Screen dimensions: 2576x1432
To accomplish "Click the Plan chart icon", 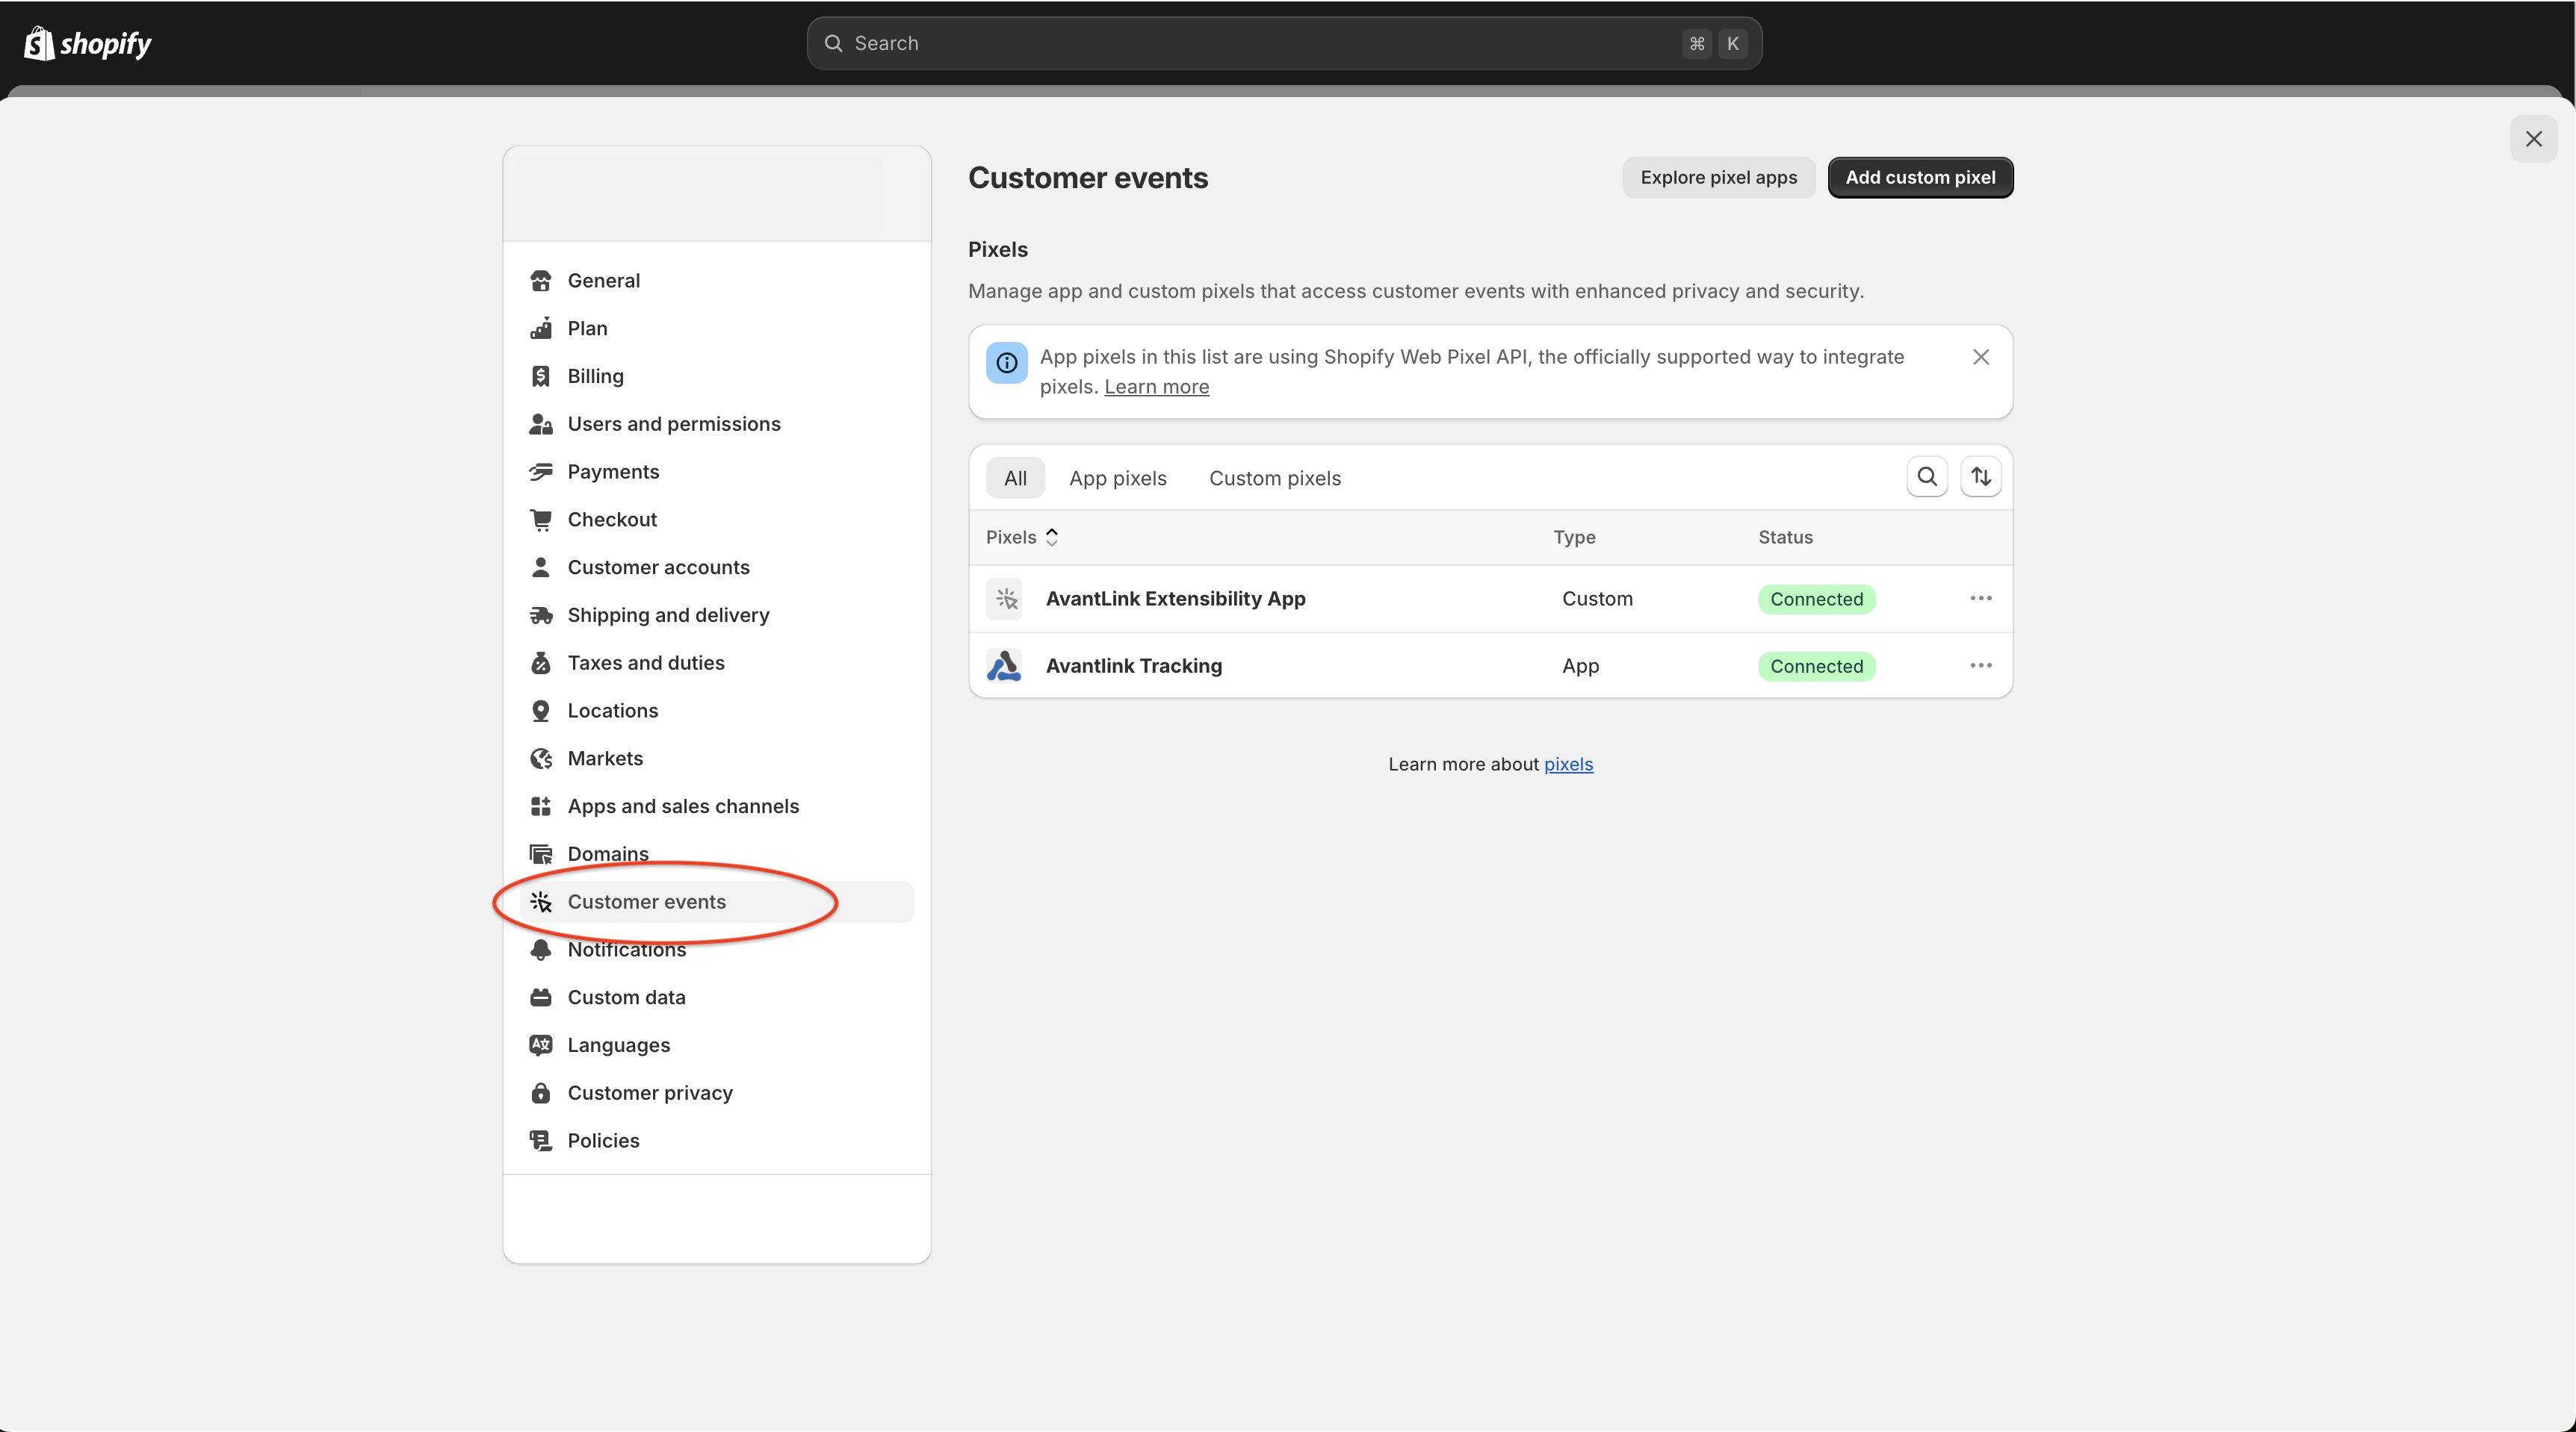I will tap(541, 329).
